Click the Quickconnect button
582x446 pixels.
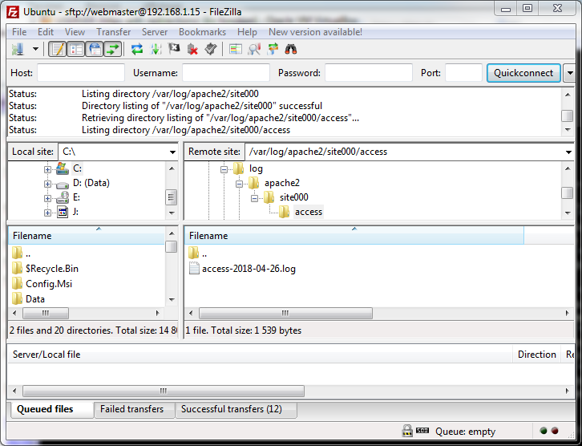[523, 73]
